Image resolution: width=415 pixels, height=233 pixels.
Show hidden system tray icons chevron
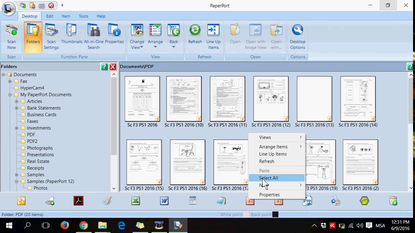point(314,225)
